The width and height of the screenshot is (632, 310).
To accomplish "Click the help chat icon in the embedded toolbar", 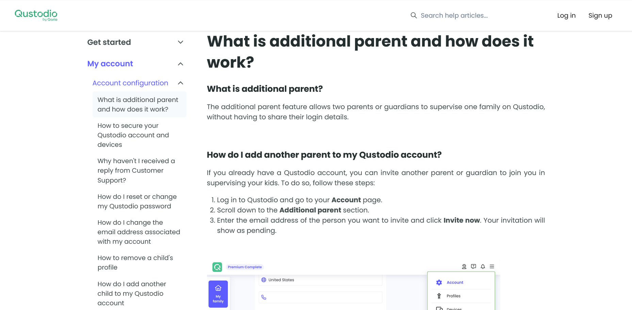I will pyautogui.click(x=473, y=266).
